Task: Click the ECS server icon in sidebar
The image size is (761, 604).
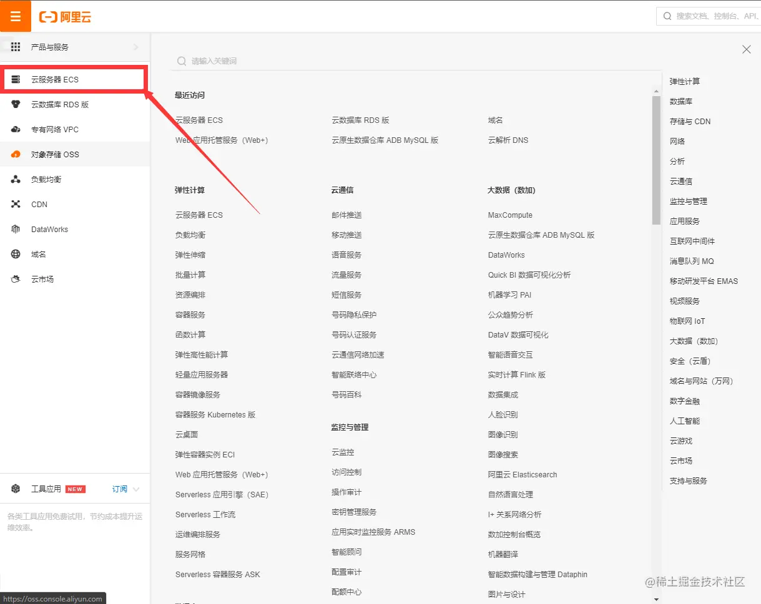Action: tap(16, 79)
